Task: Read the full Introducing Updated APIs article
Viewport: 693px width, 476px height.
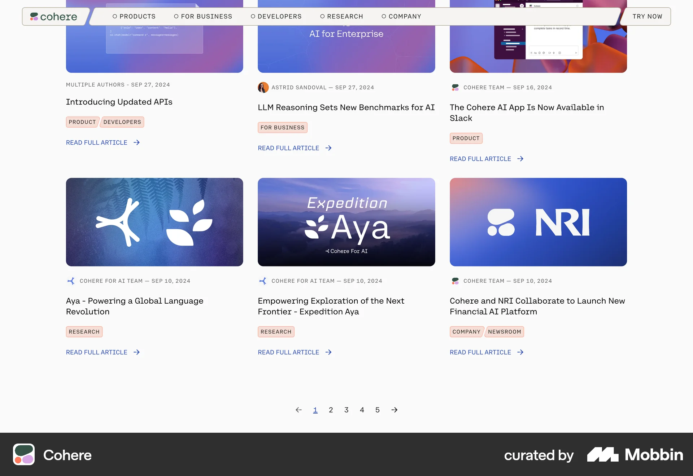Action: click(96, 142)
